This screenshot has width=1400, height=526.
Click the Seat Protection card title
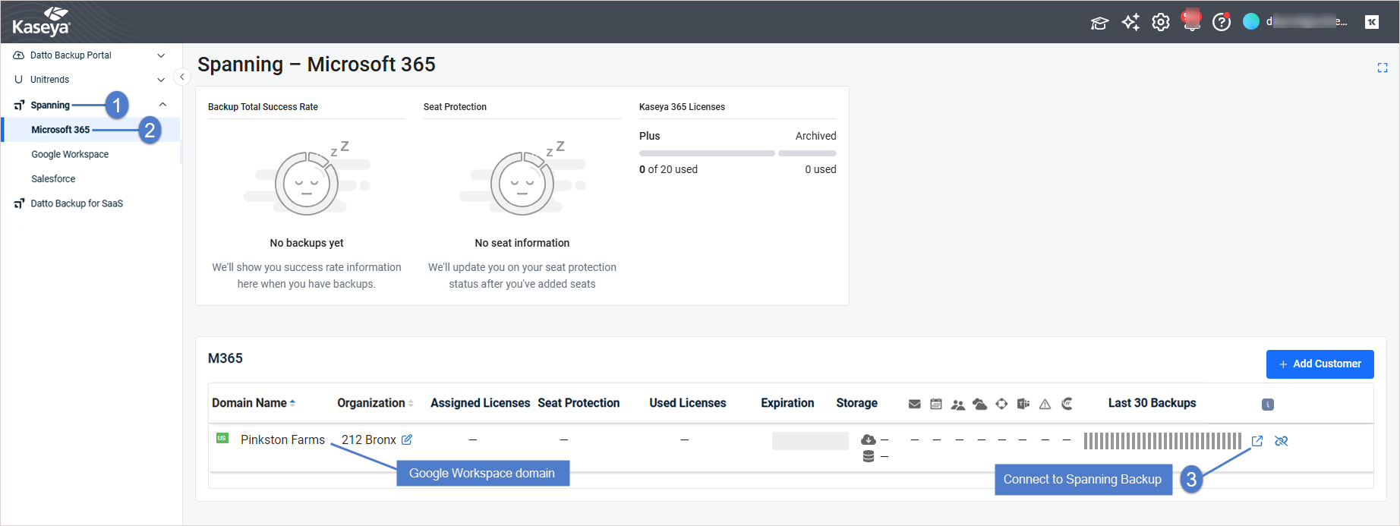[455, 107]
